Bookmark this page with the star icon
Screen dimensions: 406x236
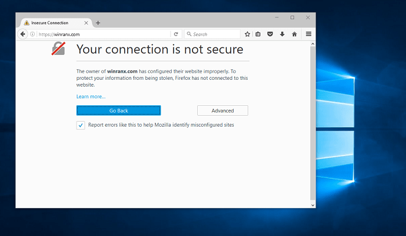[247, 34]
